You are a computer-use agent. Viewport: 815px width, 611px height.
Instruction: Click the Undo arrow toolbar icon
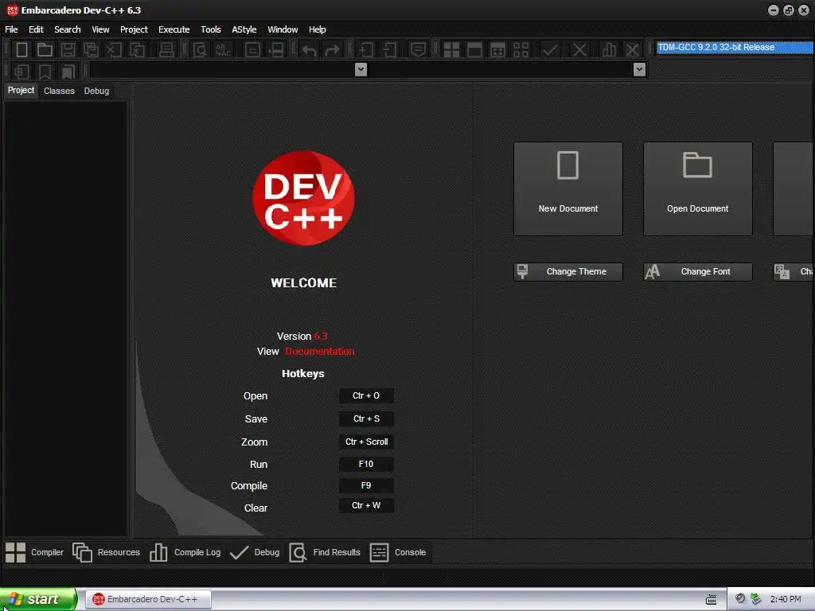point(310,50)
